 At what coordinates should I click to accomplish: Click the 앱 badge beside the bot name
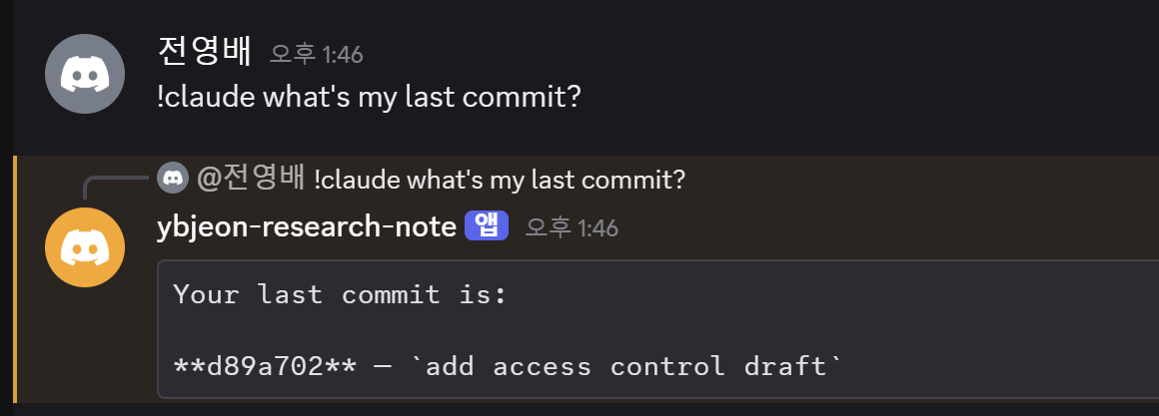[x=487, y=226]
